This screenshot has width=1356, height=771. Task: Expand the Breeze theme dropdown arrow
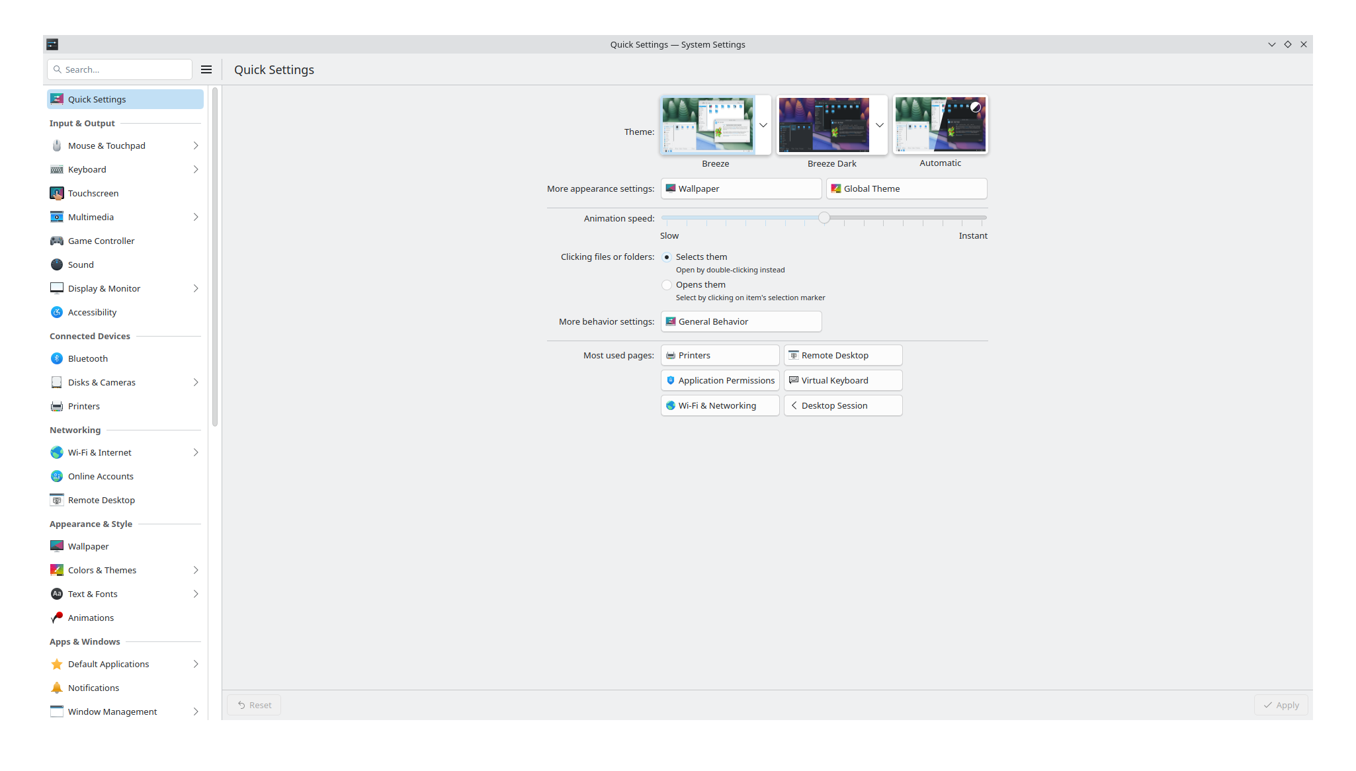point(763,125)
